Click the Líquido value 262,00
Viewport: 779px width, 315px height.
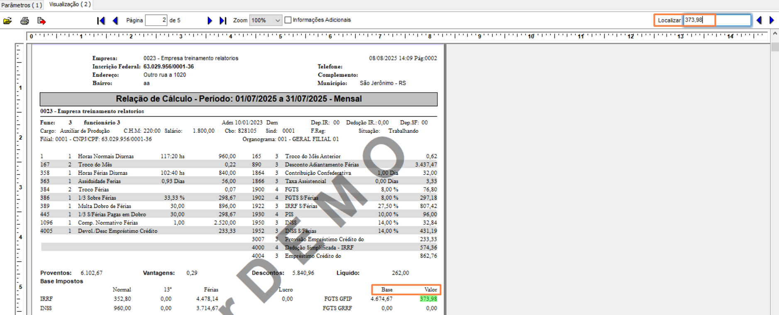point(400,273)
